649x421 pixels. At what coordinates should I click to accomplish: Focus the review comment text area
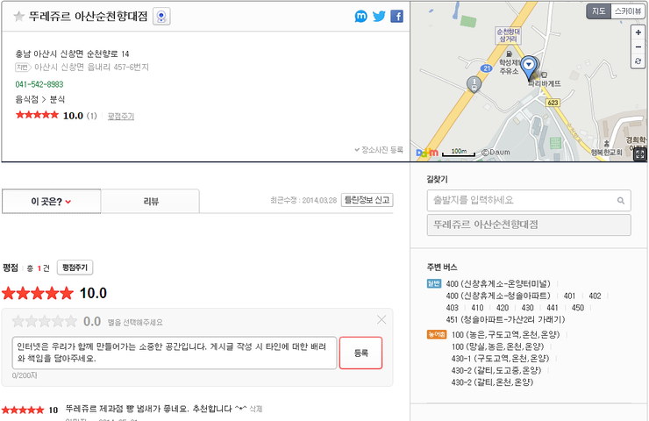pyautogui.click(x=175, y=353)
